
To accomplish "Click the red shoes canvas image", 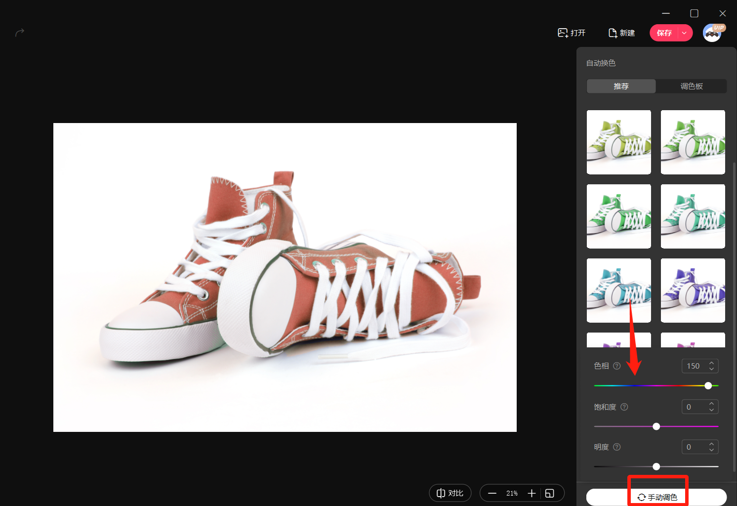I will click(285, 277).
